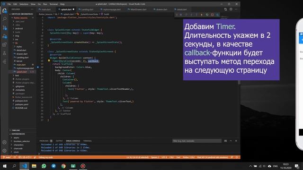Expand the ios folder
This screenshot has width=303, height=170.
[x=17, y=39]
